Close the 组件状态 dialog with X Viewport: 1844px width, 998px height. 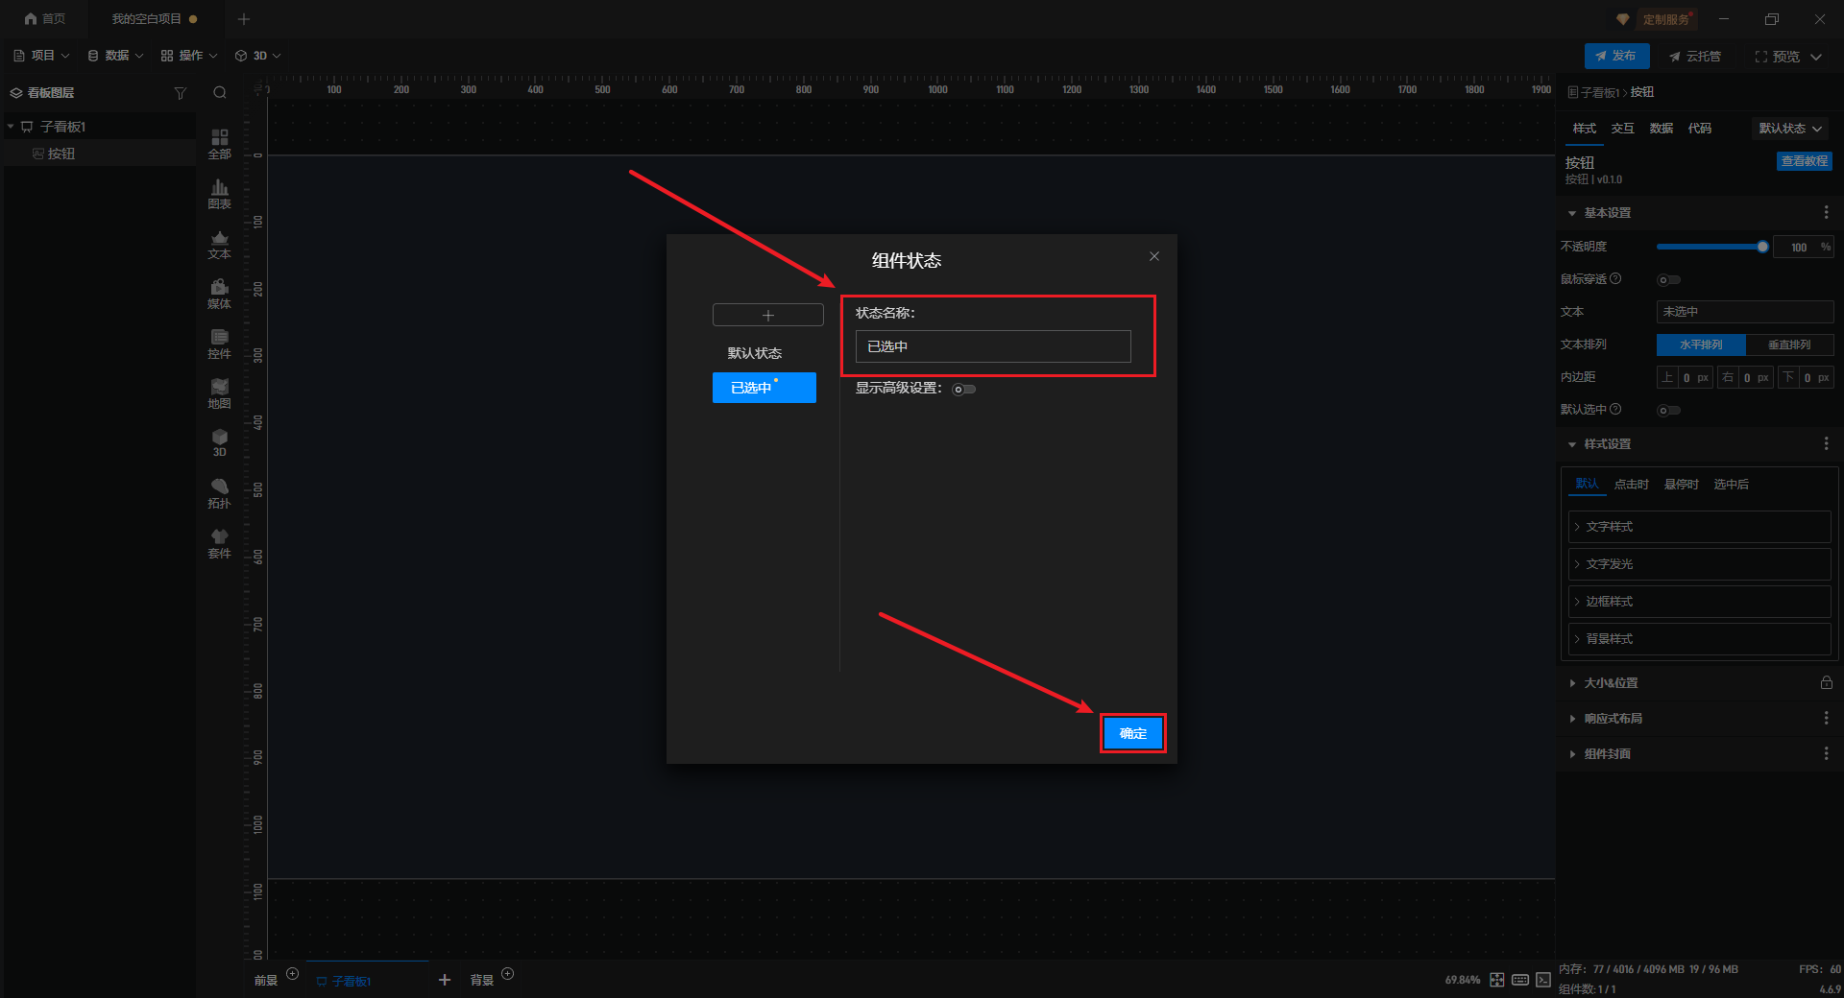coord(1153,256)
